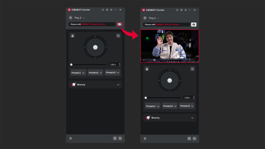Open image adjustment sliders icon in right window footer
Image resolution: width=265 pixels, height=149 pixels.
194,139
